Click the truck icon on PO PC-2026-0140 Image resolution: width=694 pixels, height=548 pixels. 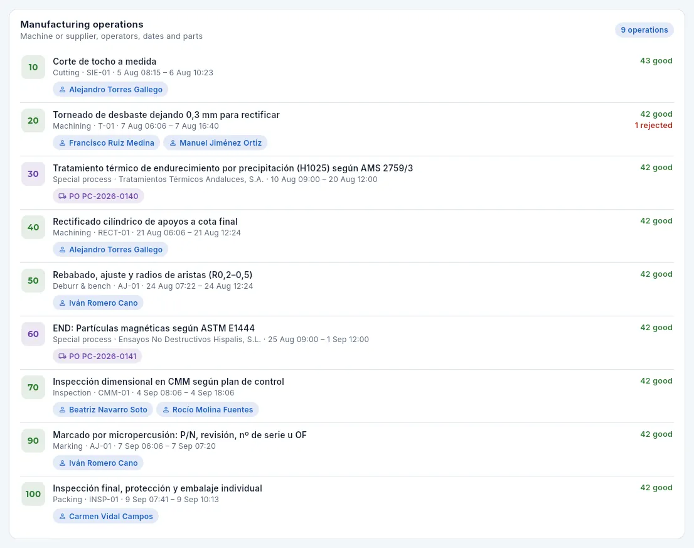[x=62, y=196]
